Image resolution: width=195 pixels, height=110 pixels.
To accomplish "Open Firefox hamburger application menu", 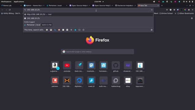I will click(x=192, y=10).
